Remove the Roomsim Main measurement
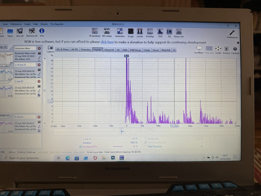 pos(39,48)
